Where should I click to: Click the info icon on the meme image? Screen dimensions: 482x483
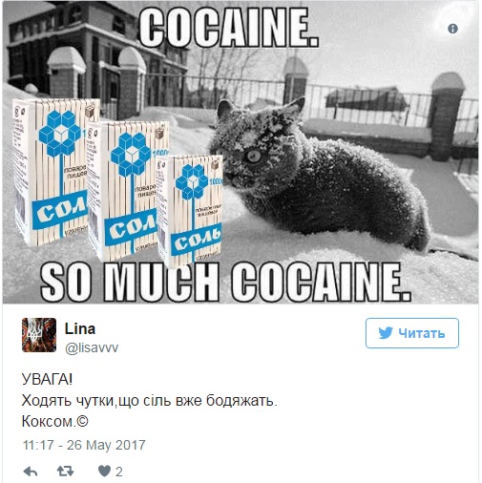(452, 29)
